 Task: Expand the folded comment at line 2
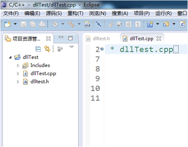102,49
